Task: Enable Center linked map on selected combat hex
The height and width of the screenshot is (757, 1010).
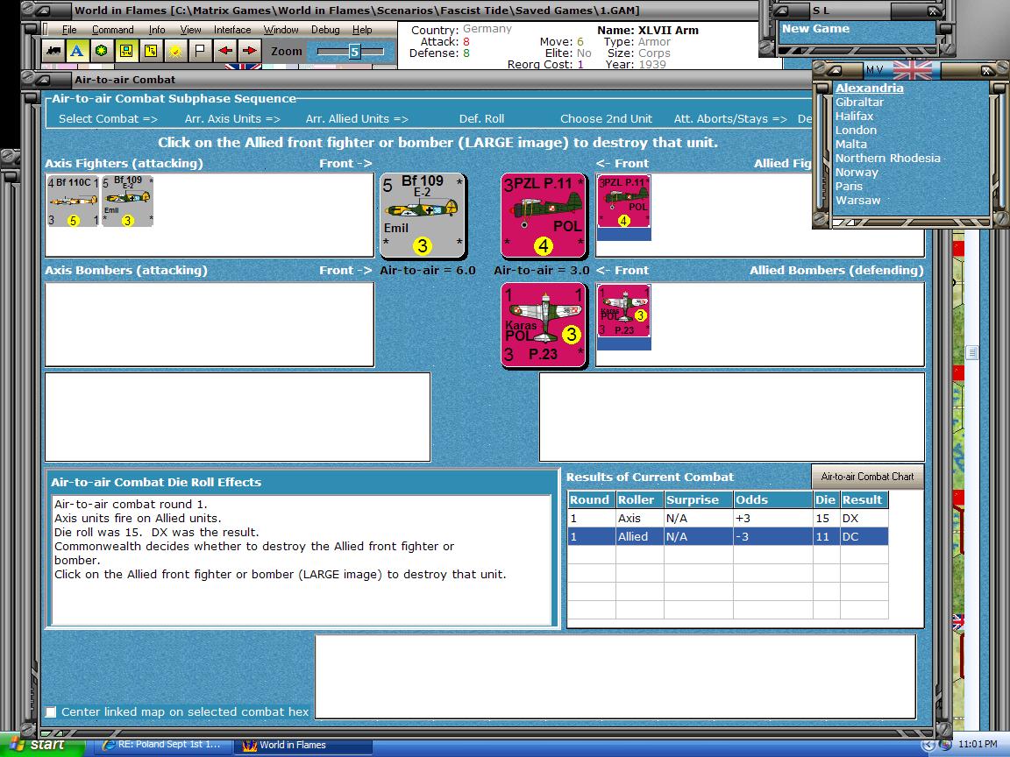Action: pos(51,712)
